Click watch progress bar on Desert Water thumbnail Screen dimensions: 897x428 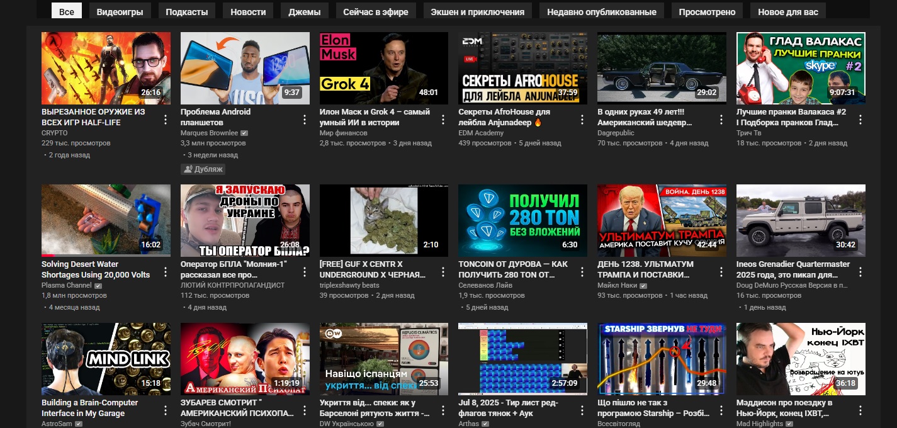[x=106, y=256]
